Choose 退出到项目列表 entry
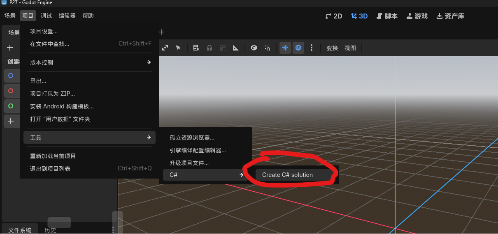 89,169
